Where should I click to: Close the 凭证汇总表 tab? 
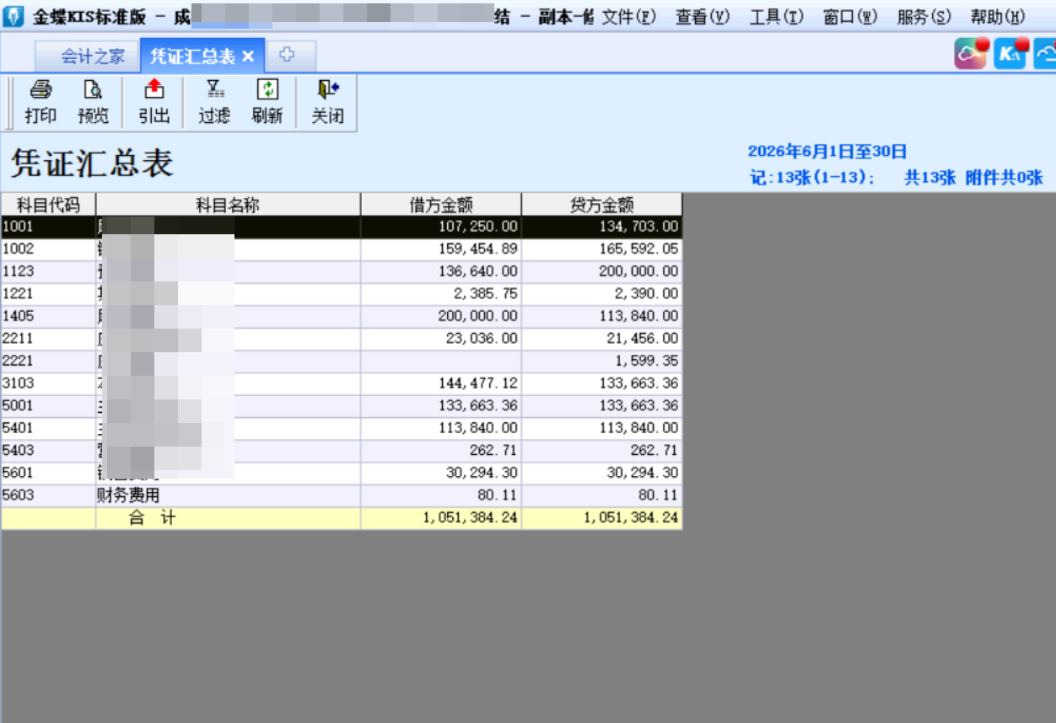(248, 56)
